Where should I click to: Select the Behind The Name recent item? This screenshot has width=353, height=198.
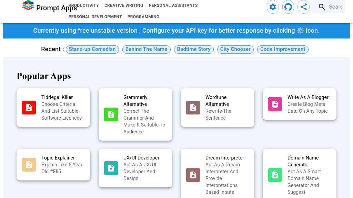pos(146,49)
